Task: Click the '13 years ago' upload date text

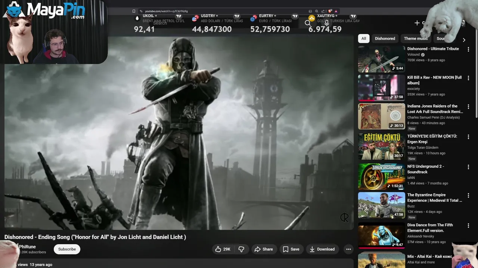Action: click(41, 265)
